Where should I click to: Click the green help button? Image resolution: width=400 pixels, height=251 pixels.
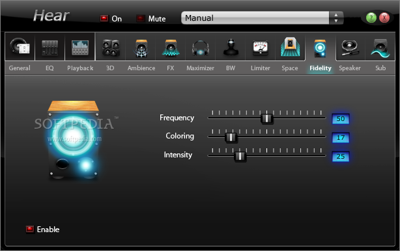371,18
